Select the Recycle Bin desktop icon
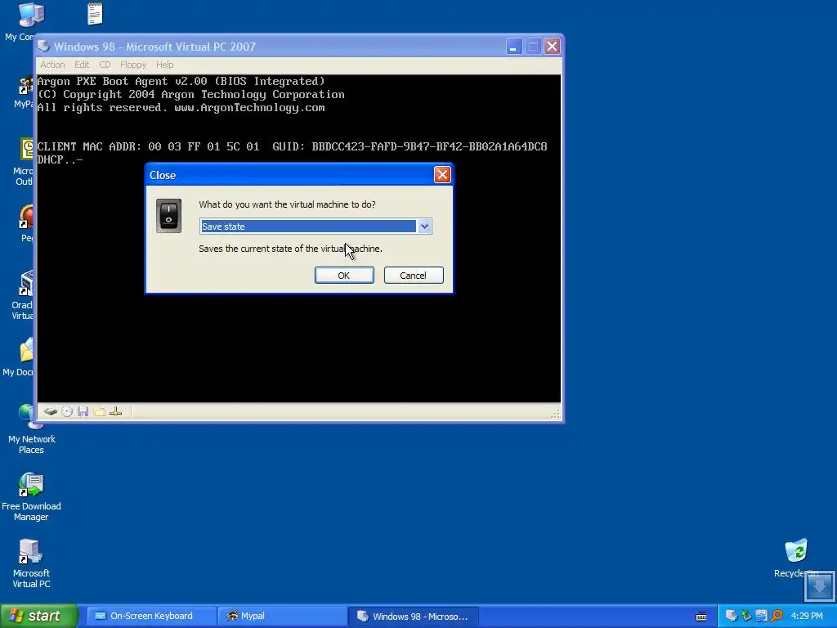Screen dimensions: 837x628 [x=796, y=551]
